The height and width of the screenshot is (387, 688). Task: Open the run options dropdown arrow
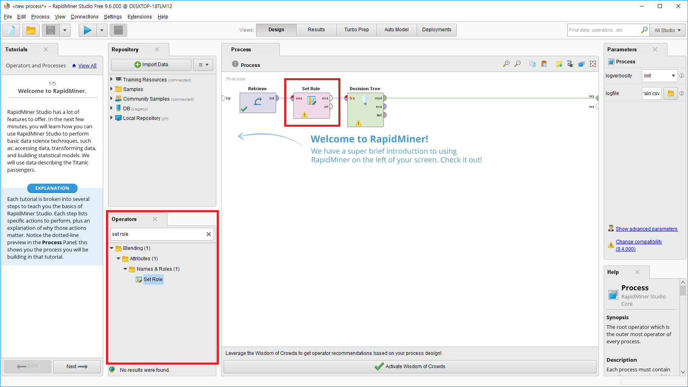click(102, 30)
